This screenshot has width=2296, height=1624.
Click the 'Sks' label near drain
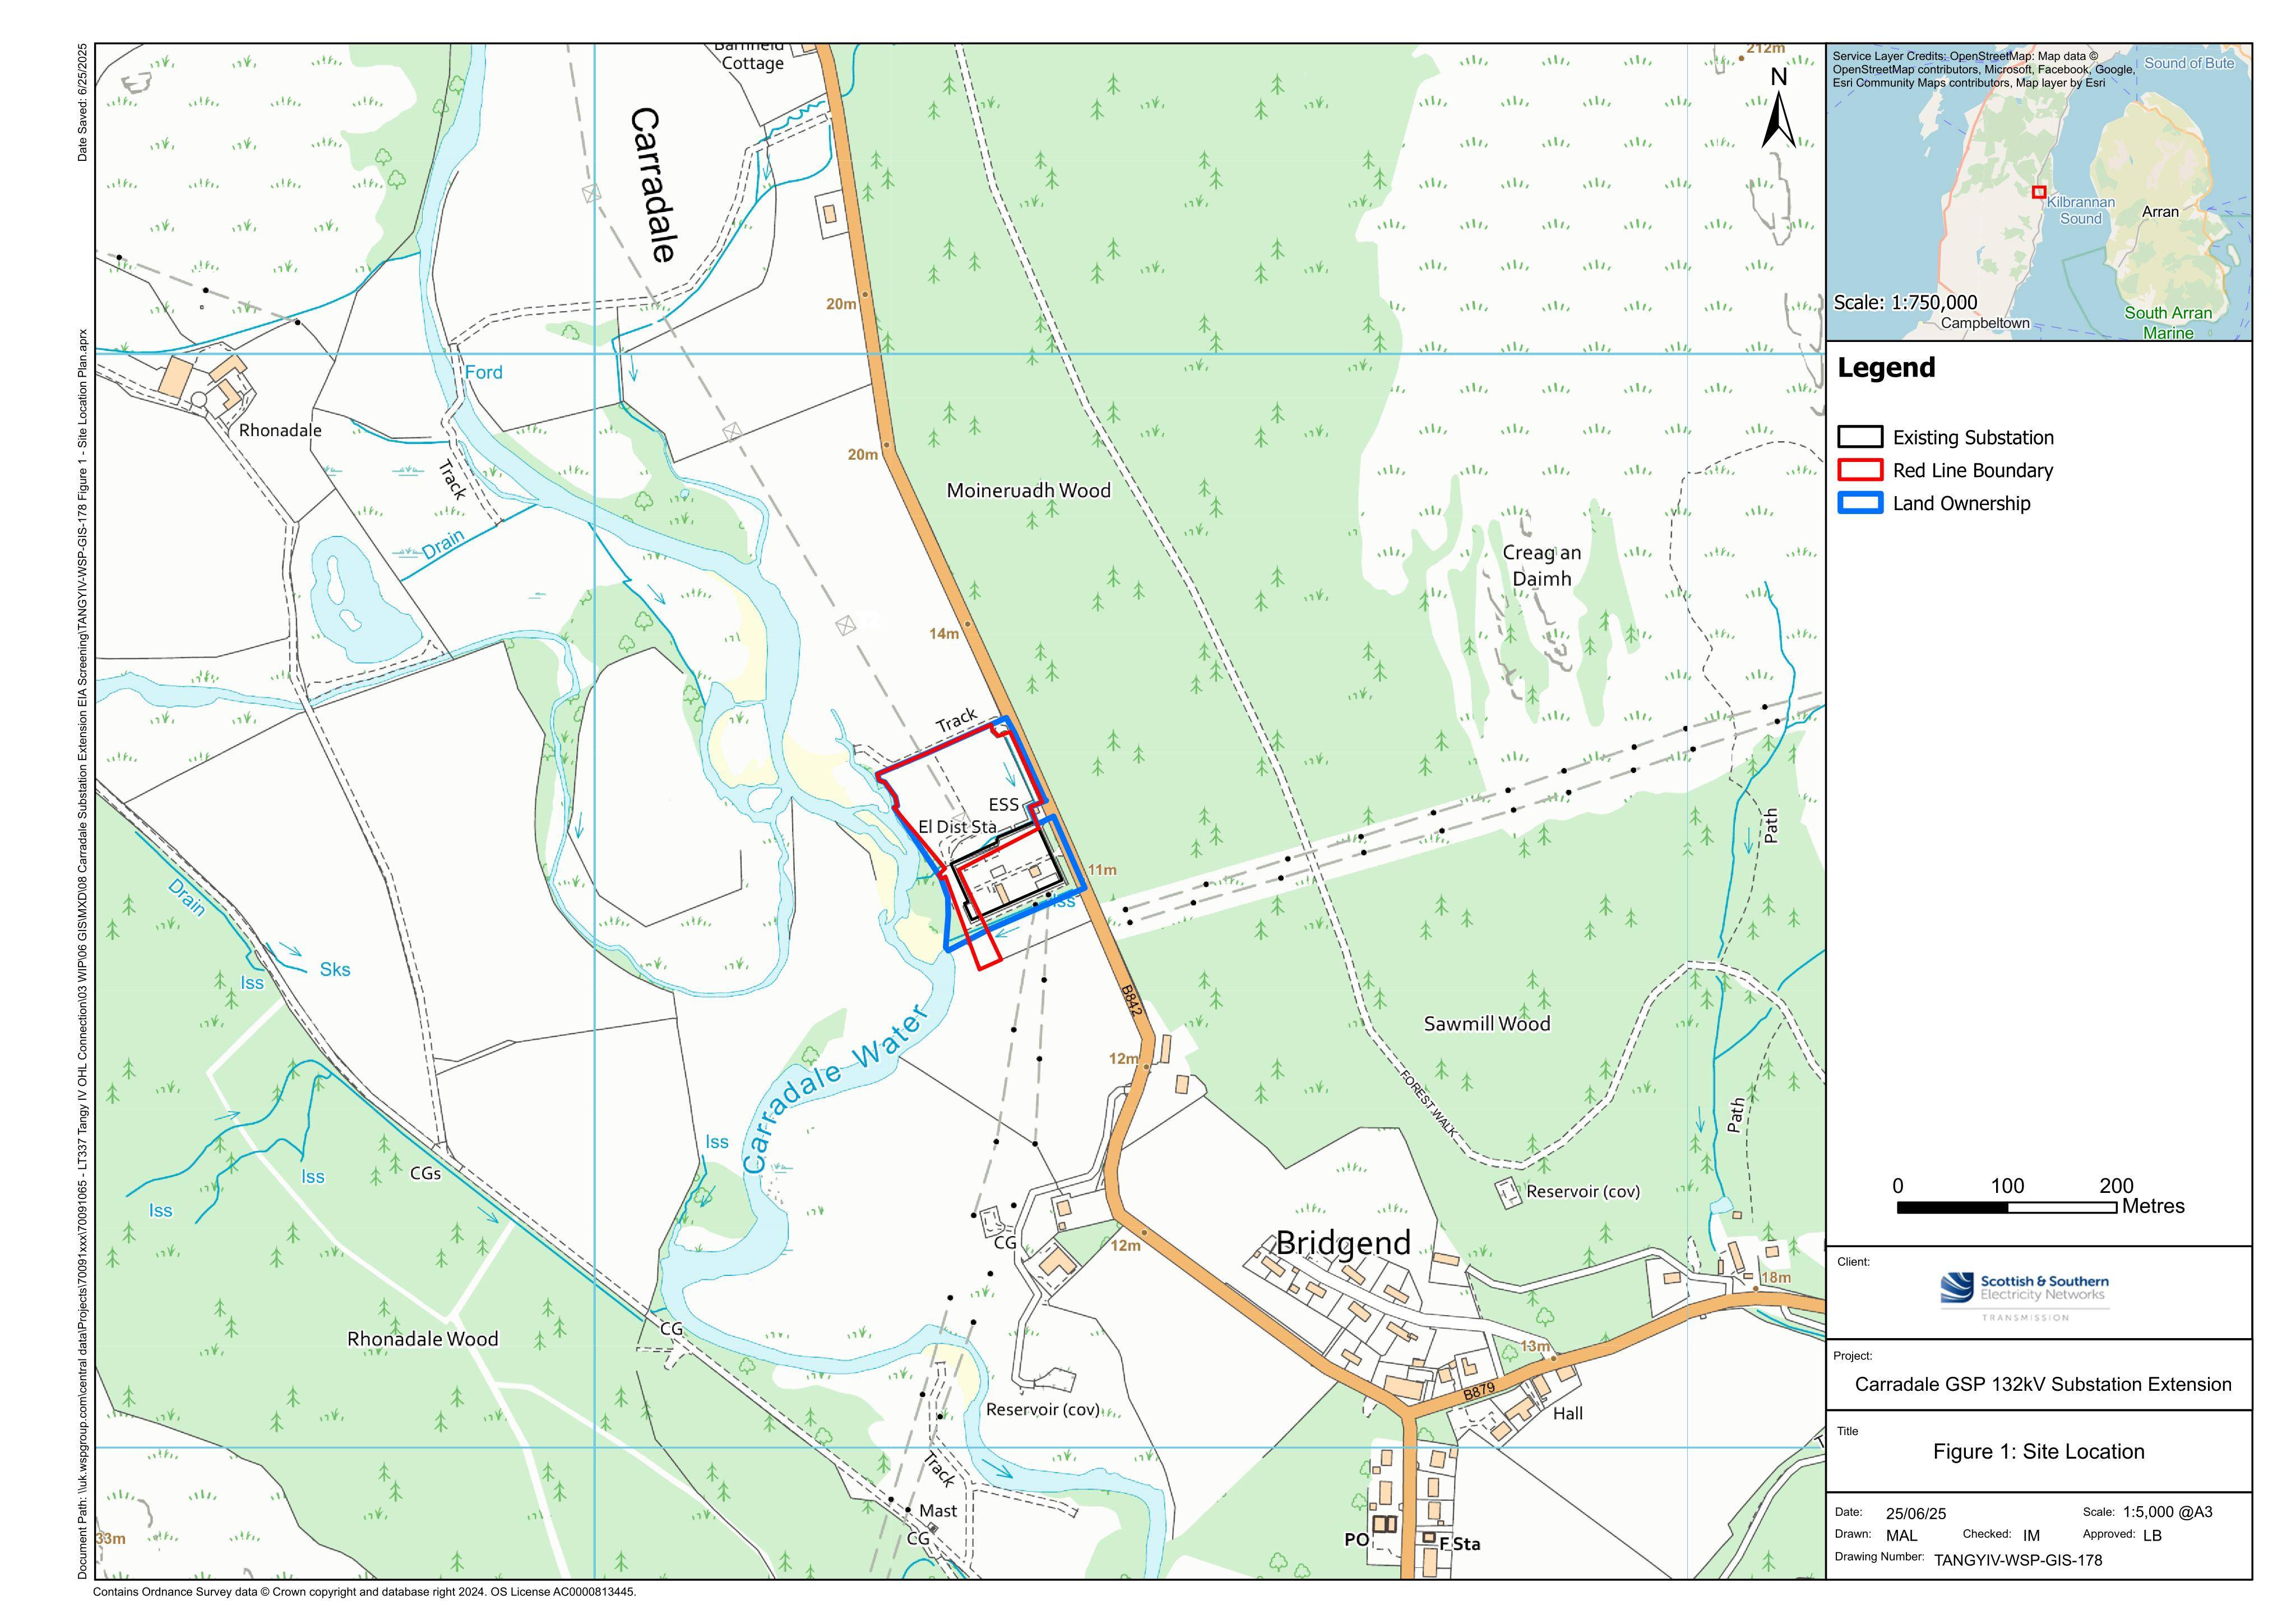pos(335,970)
